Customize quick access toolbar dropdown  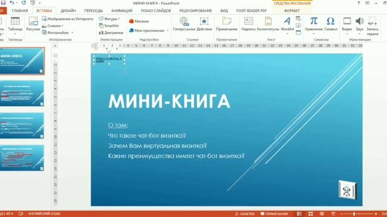39,3
